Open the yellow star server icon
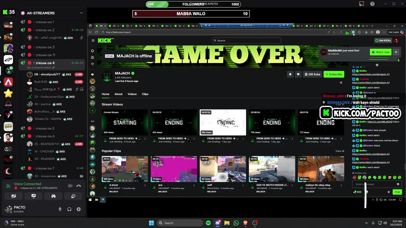Screen dimensions: 406x228 [x=8, y=93]
